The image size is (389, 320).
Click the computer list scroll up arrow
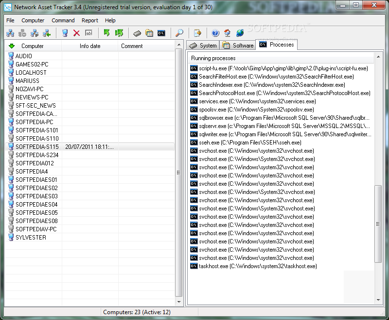click(x=179, y=45)
